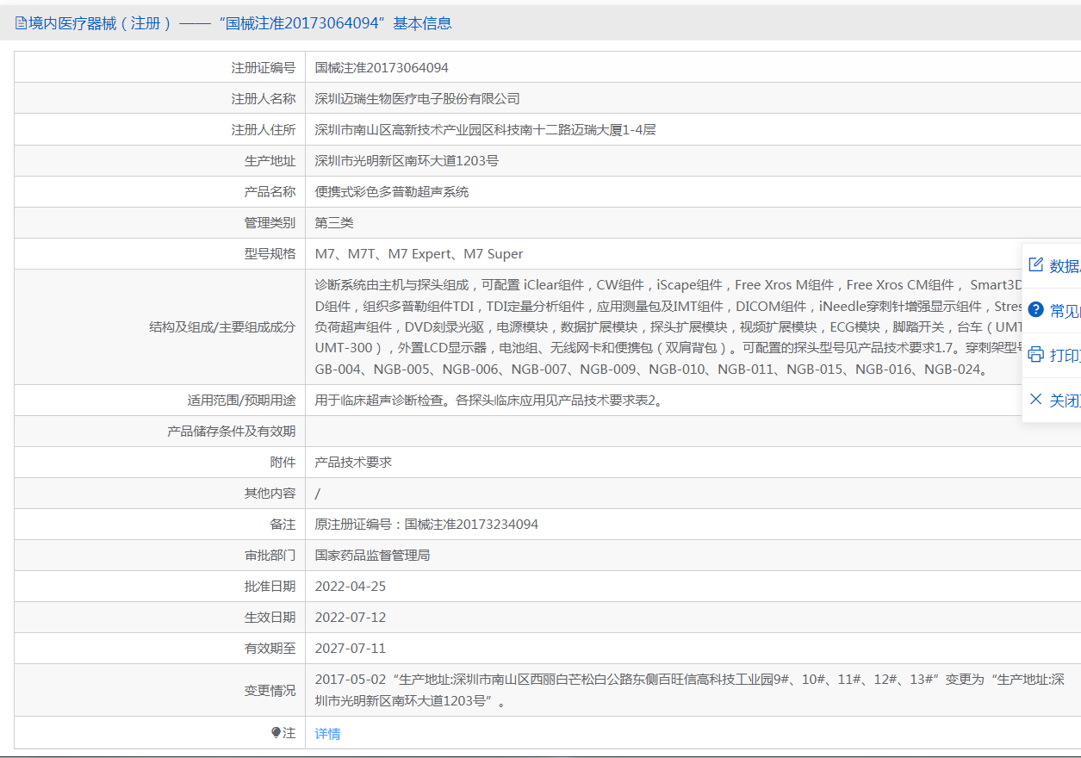Click the 批准日期 row label
This screenshot has width=1081, height=758.
[x=270, y=587]
